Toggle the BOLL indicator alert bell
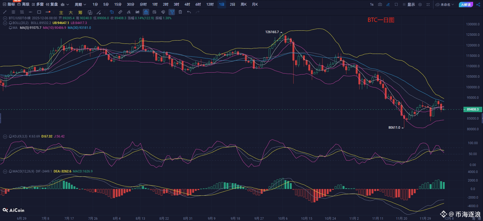 click(x=10, y=23)
